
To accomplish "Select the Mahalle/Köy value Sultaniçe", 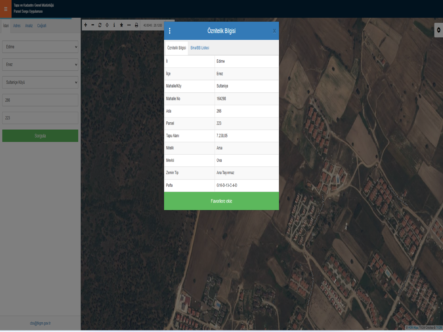I will 222,86.
